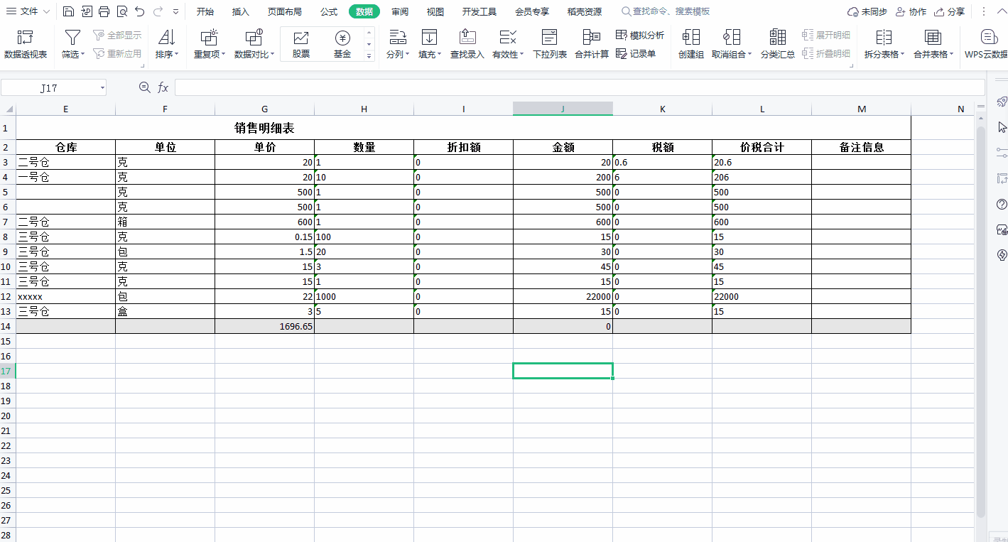Screen dimensions: 1008x542
Task: Click the 协作 collaborate button
Action: [911, 11]
